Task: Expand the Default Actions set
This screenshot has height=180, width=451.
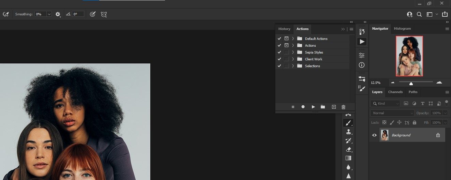Action: [293, 39]
